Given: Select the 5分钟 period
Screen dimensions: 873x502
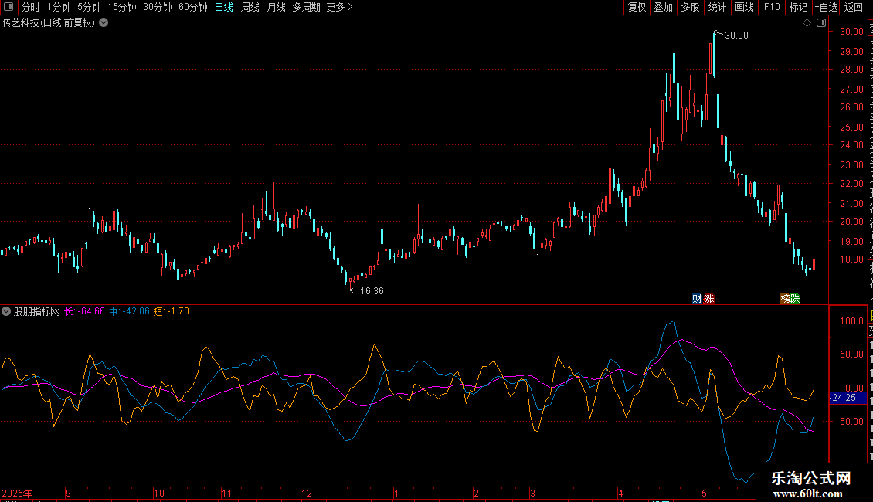Looking at the screenshot, I should click(x=89, y=7).
